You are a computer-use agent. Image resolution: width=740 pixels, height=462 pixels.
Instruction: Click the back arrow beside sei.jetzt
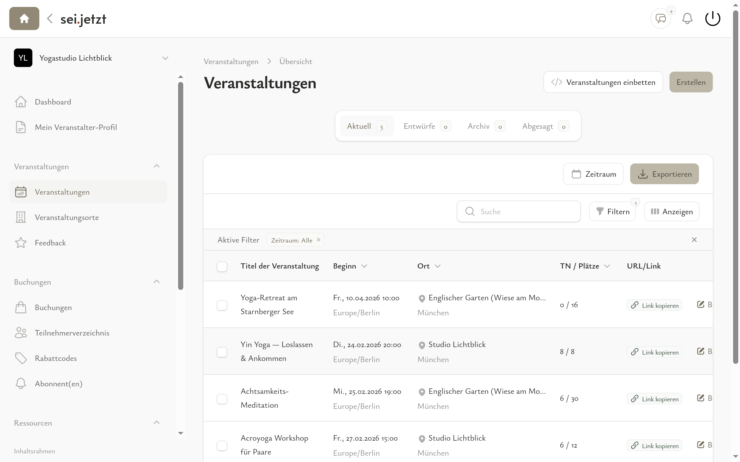pyautogui.click(x=50, y=19)
